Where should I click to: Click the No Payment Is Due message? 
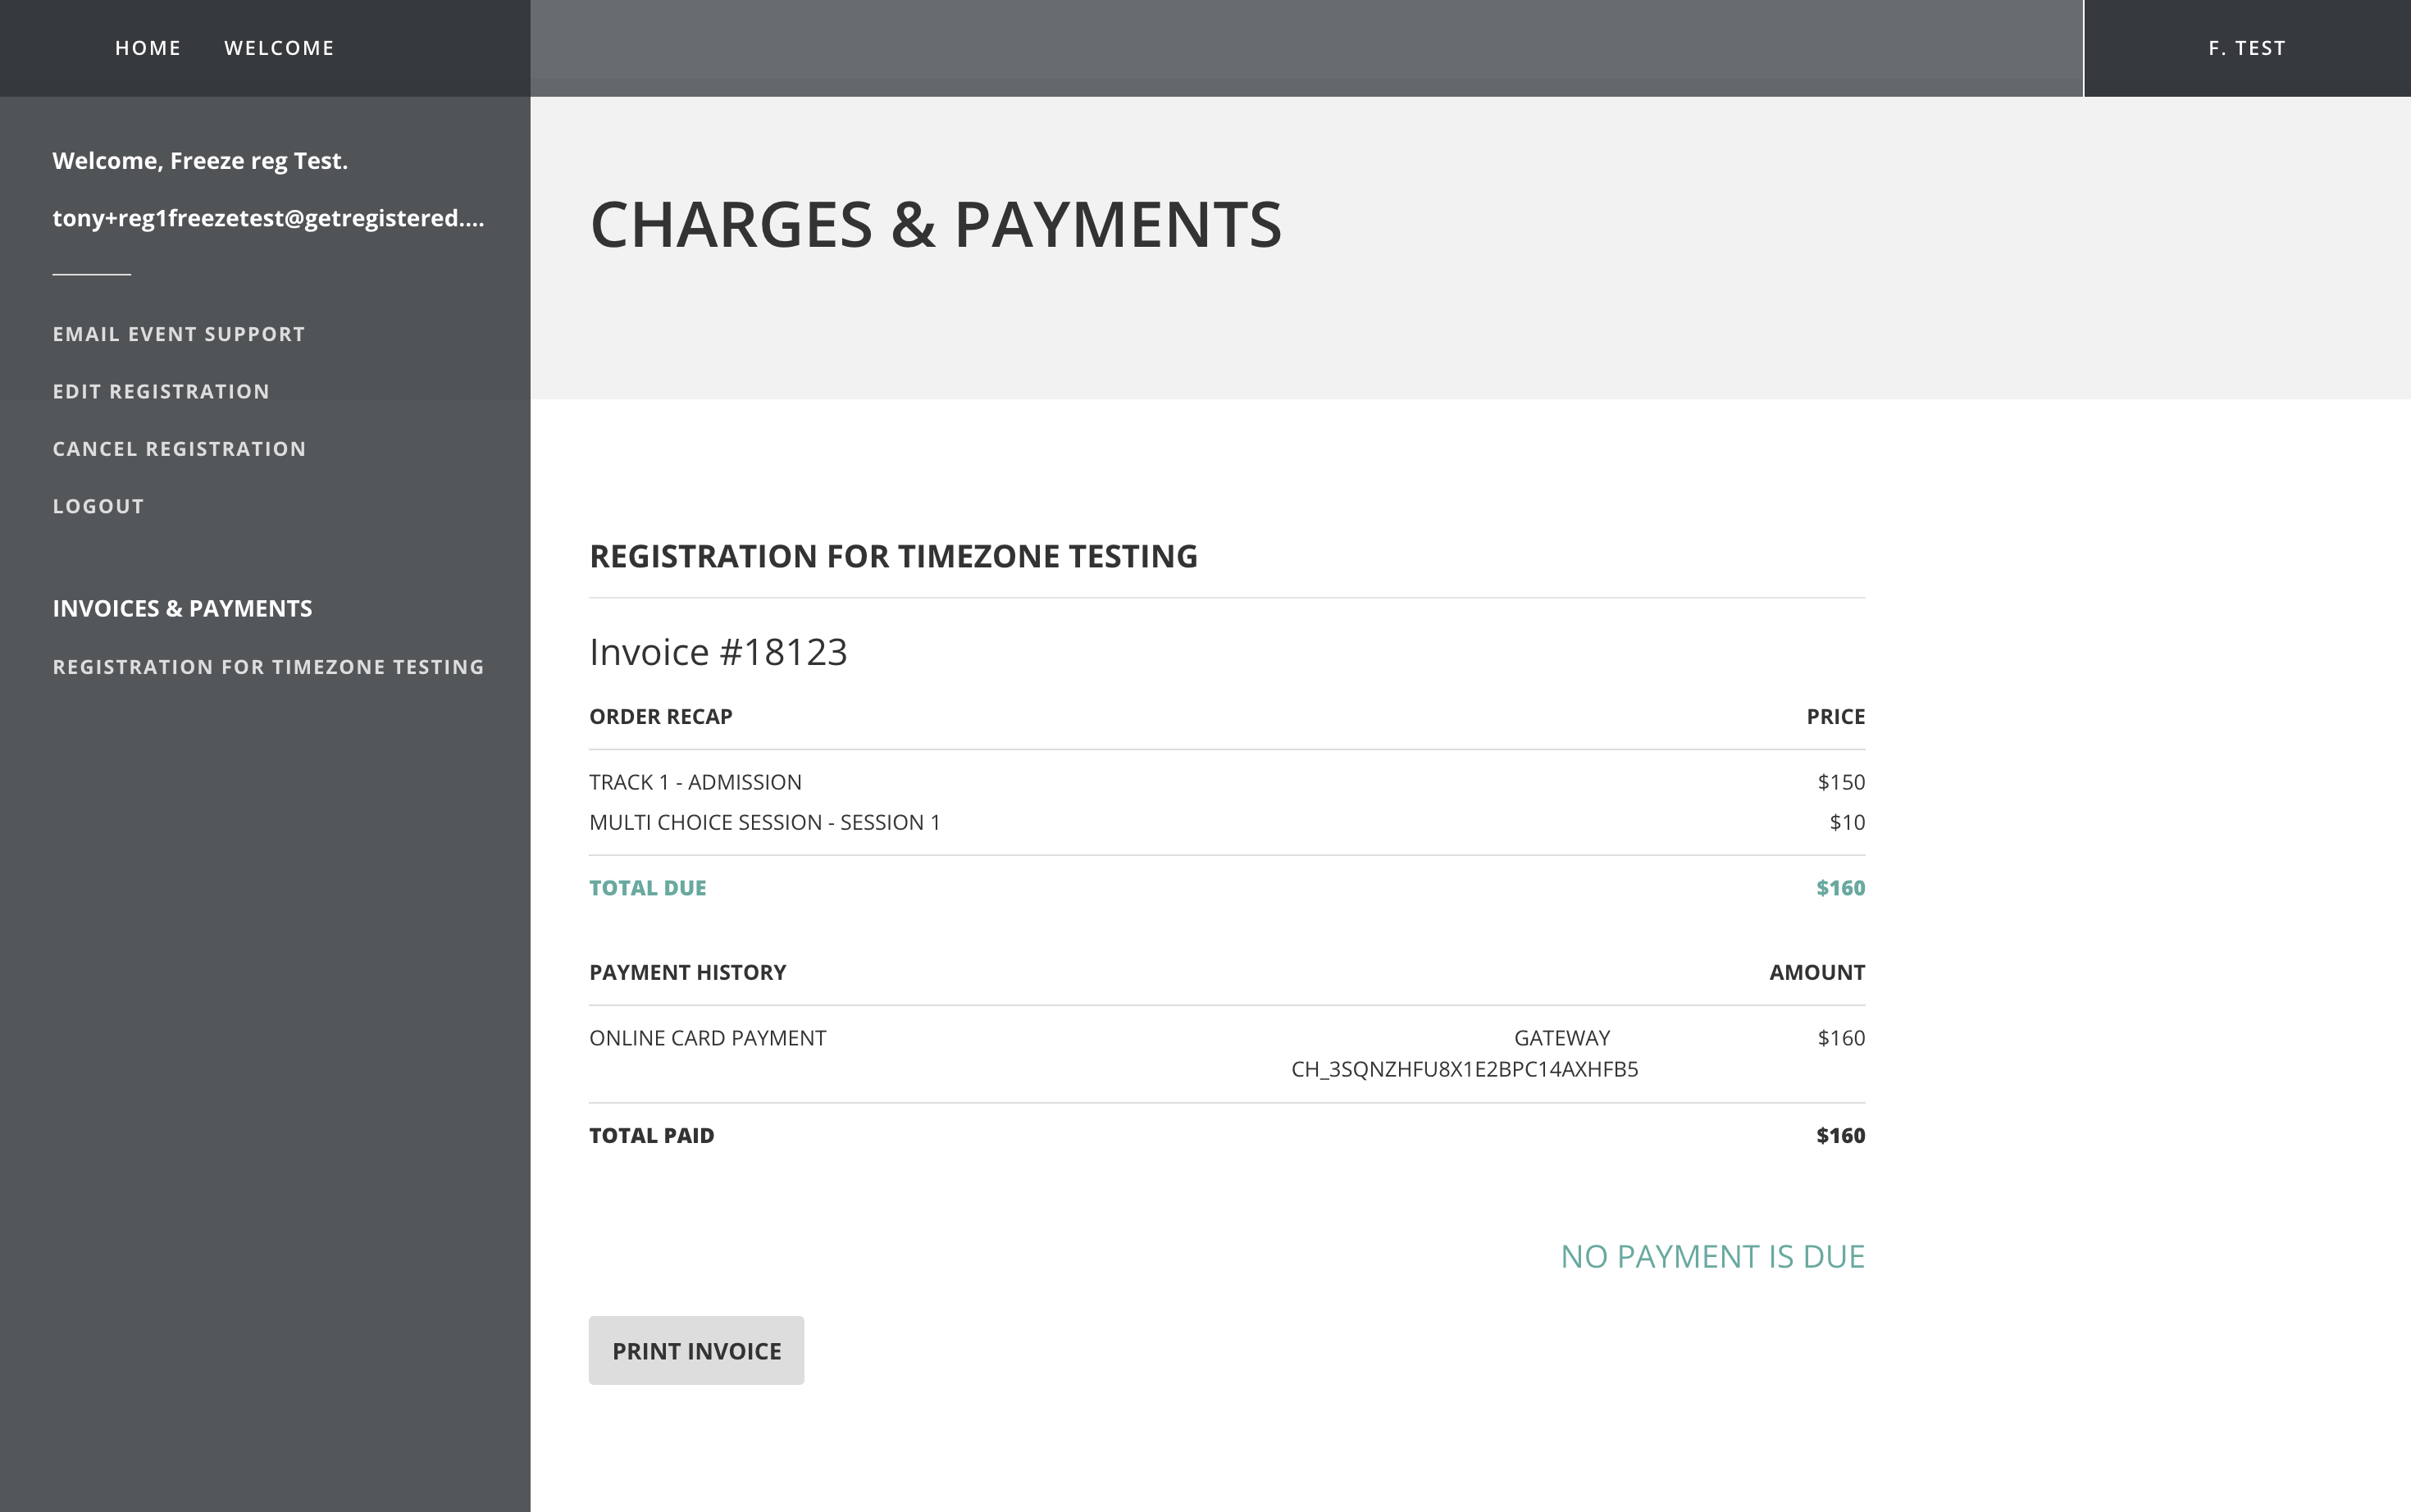pos(1712,1256)
